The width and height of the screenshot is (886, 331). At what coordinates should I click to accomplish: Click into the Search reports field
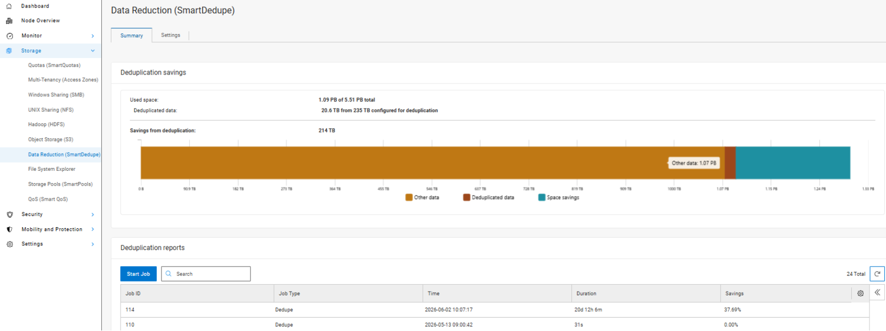coord(206,274)
